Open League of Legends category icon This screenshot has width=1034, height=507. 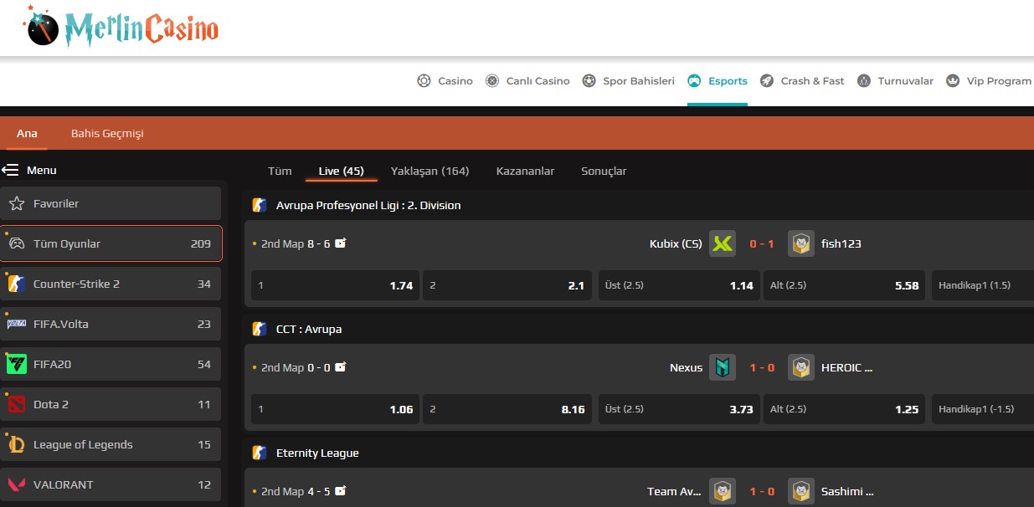[17, 445]
